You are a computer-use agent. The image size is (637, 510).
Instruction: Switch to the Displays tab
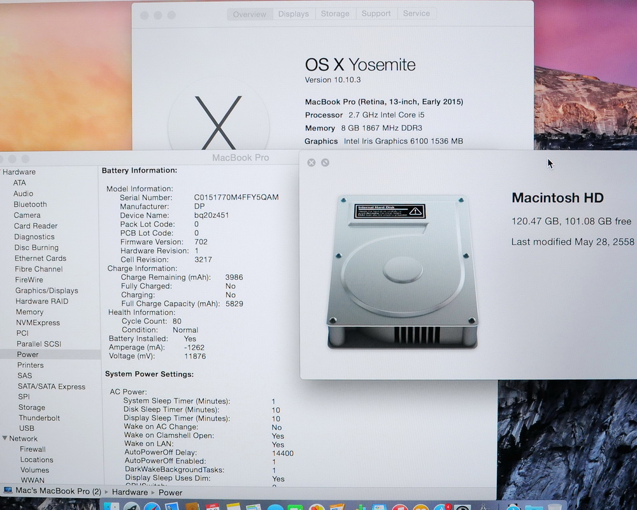293,14
